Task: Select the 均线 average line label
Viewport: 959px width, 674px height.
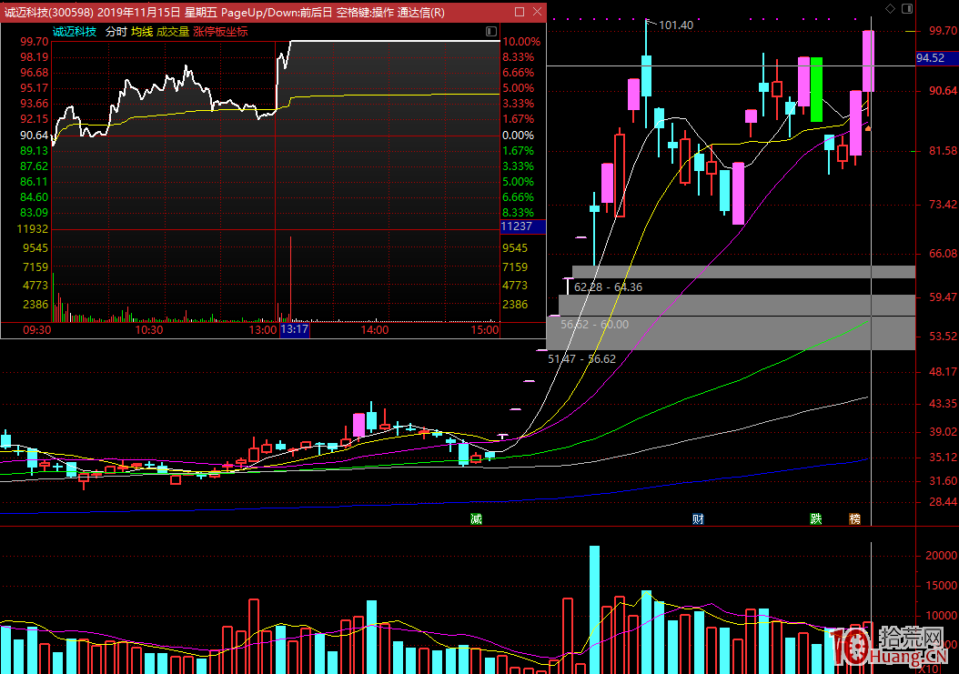Action: point(142,31)
